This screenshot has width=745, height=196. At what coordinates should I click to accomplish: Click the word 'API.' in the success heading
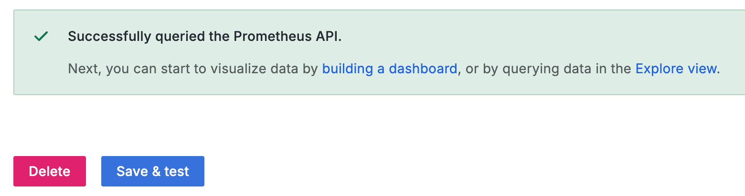tap(327, 37)
